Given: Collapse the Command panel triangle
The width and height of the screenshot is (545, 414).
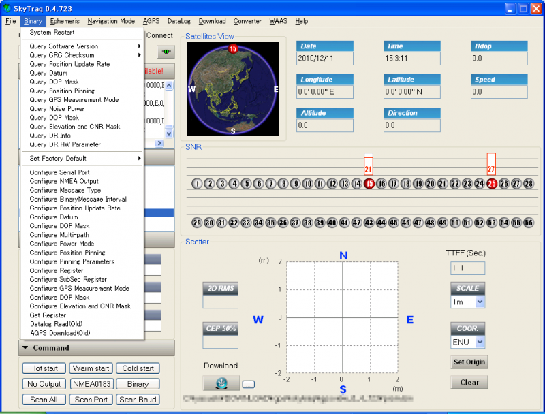Looking at the screenshot, I should [x=25, y=348].
